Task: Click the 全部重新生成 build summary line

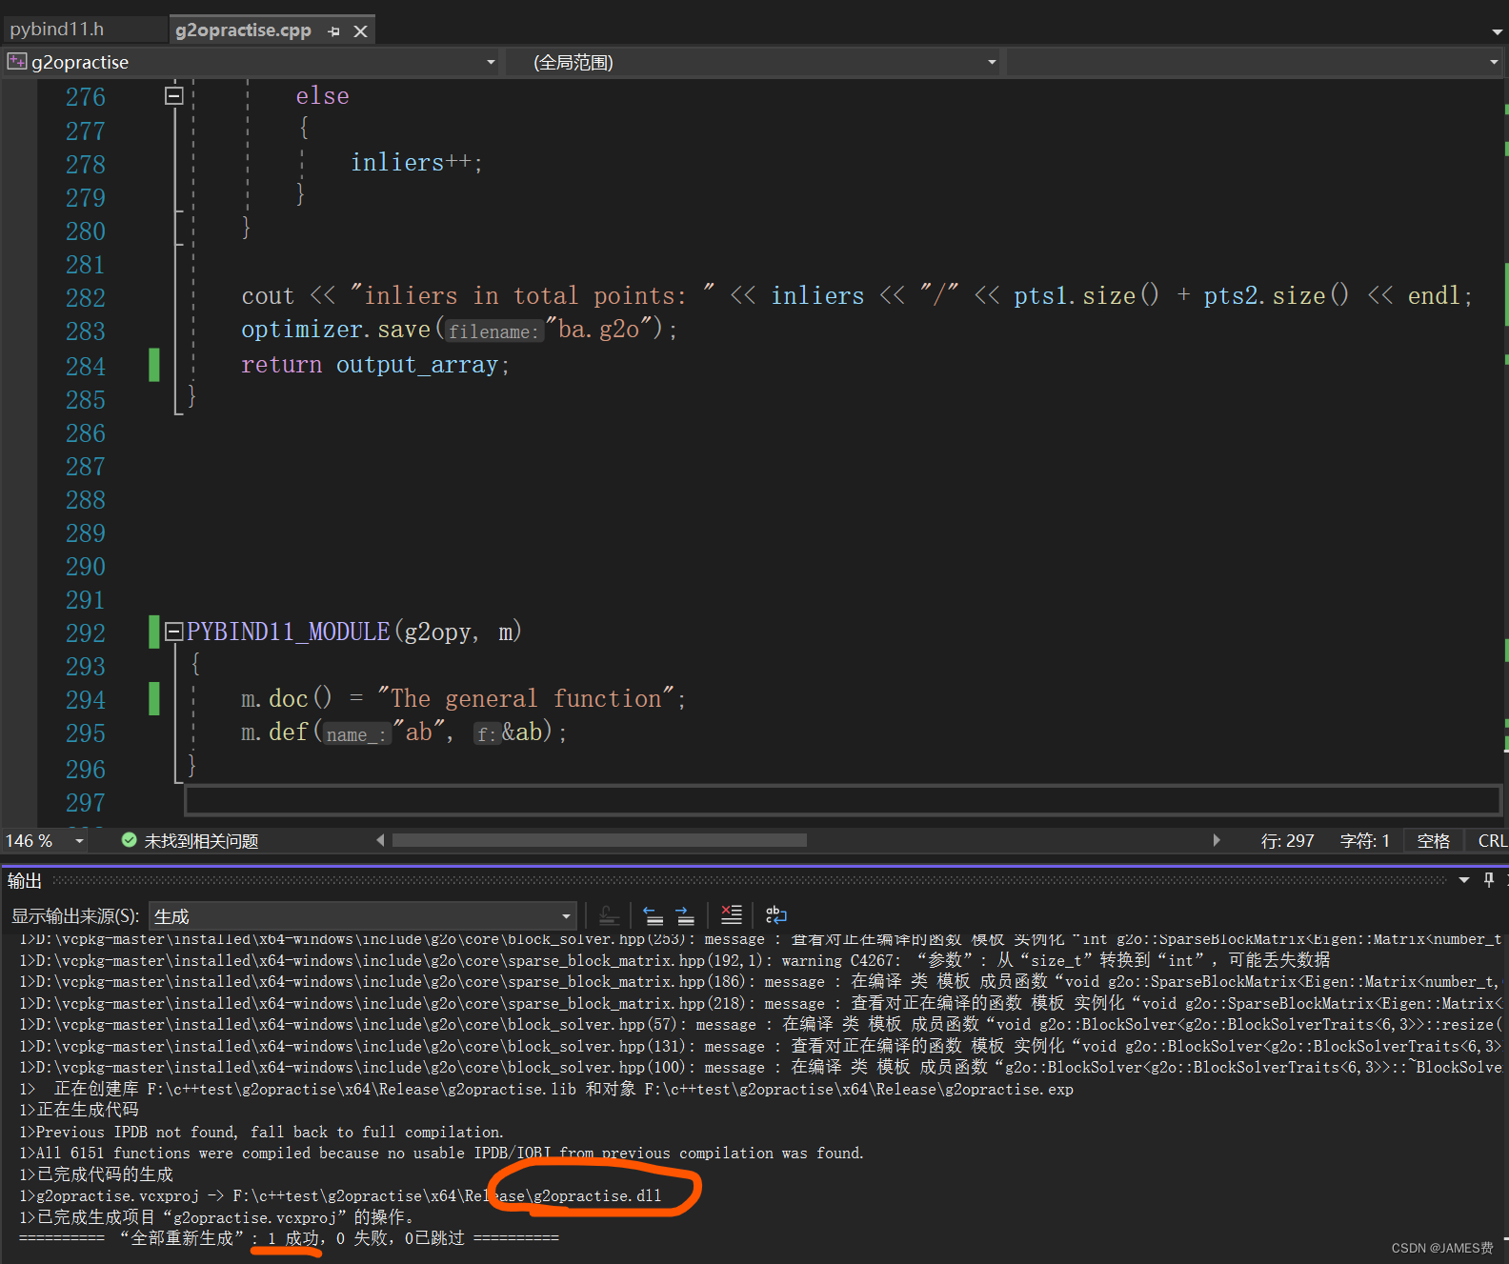Action: [x=289, y=1238]
